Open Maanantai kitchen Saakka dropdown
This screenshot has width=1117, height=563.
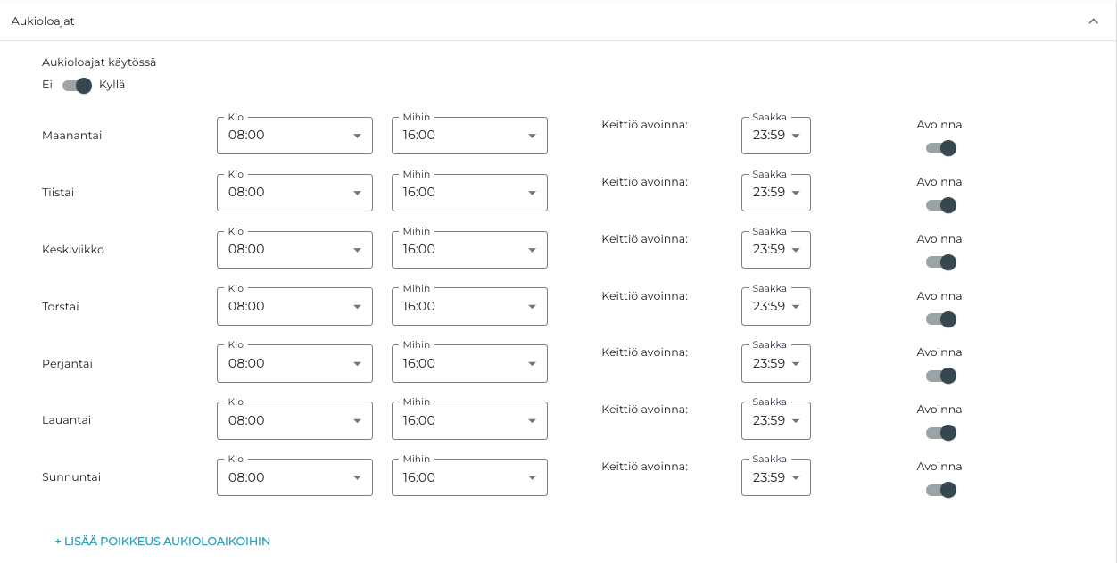click(775, 136)
